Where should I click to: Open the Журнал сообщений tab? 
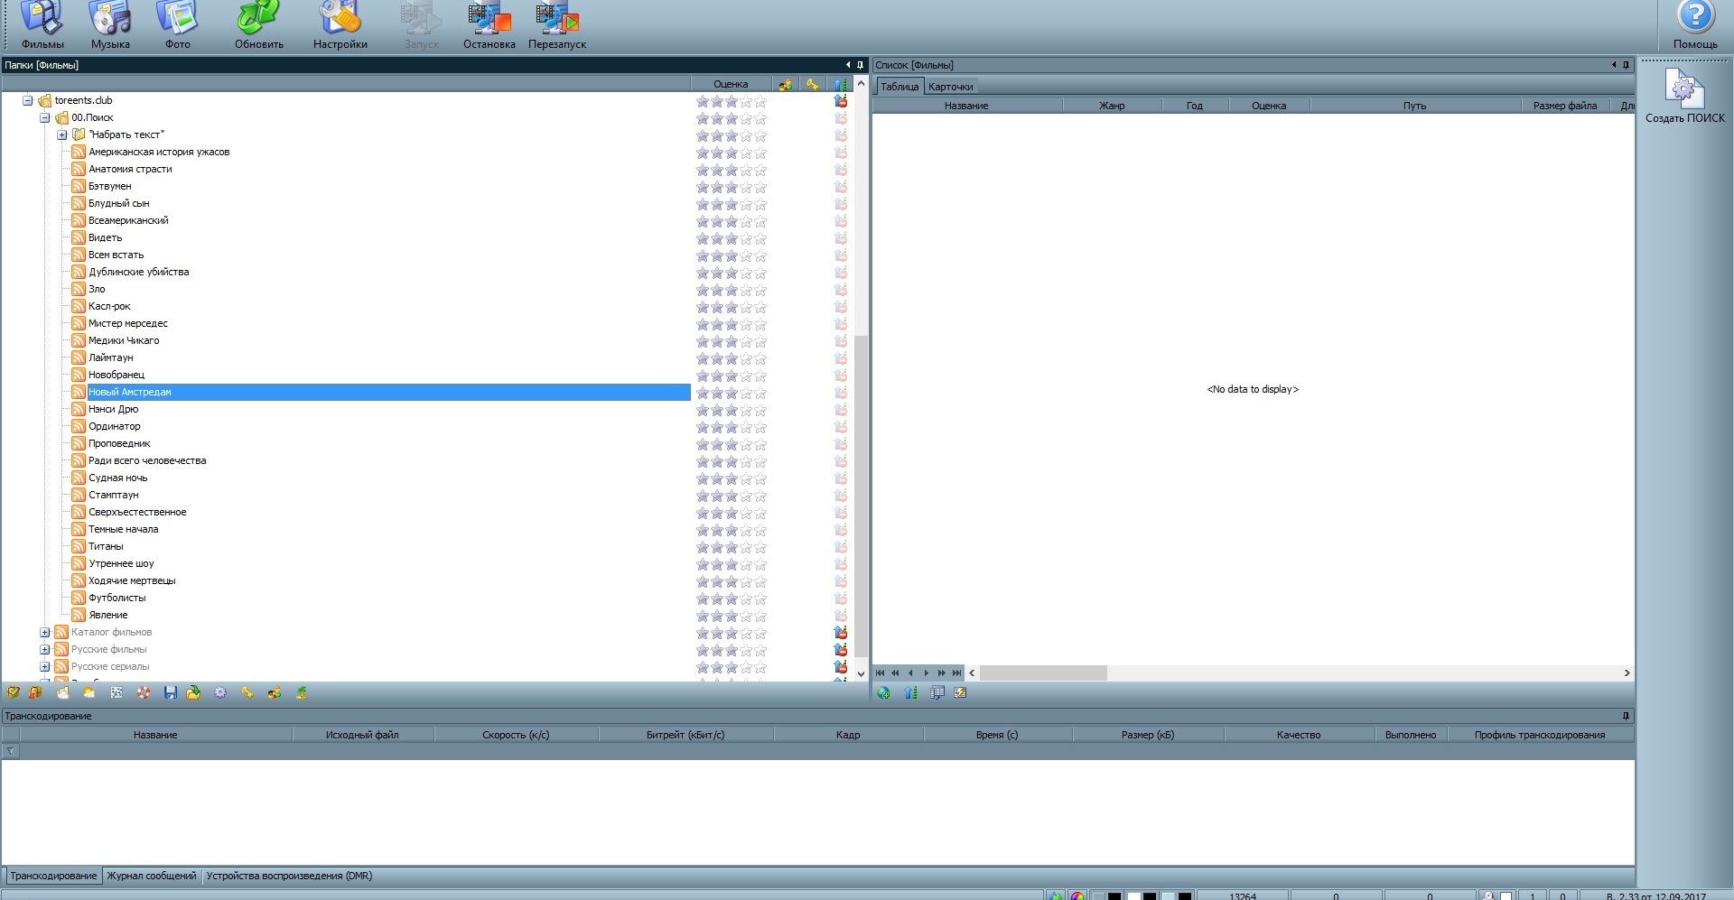click(x=151, y=876)
